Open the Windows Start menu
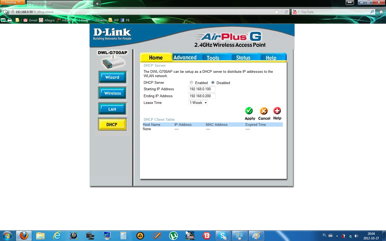 point(7,236)
